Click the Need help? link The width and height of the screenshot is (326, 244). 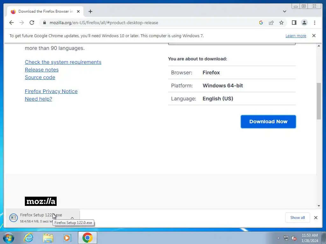click(39, 99)
